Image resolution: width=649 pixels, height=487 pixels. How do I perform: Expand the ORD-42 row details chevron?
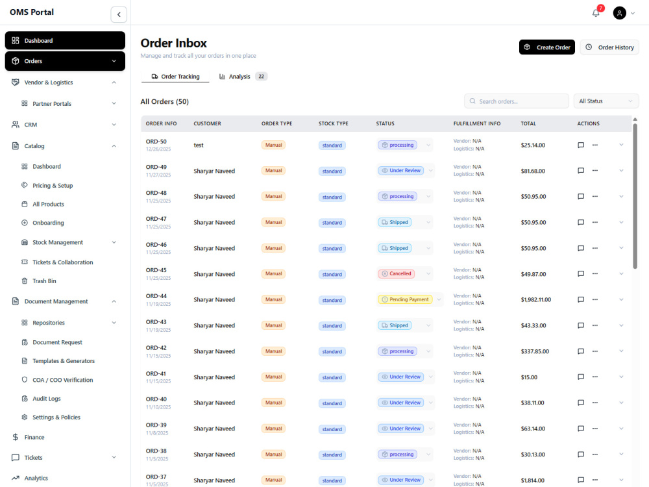pos(621,351)
